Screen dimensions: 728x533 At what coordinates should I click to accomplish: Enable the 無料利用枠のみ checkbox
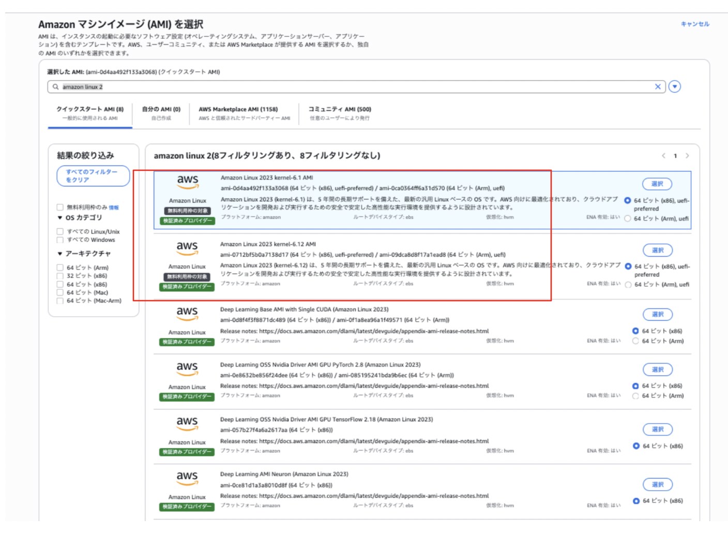click(60, 208)
